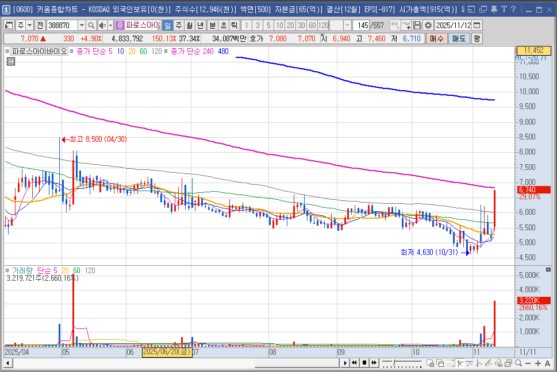The height and width of the screenshot is (372, 557).
Task: Expand the stock code history dropdown
Action: [82, 25]
